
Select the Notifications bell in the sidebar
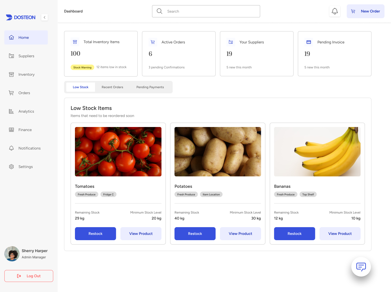coord(11,148)
